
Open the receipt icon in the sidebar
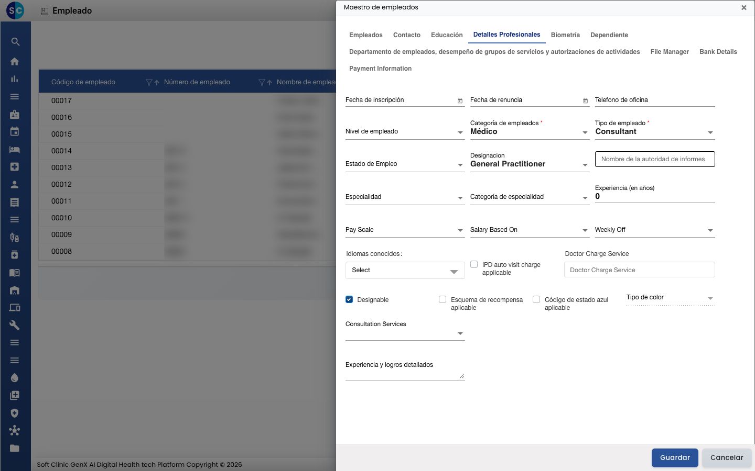click(x=15, y=203)
